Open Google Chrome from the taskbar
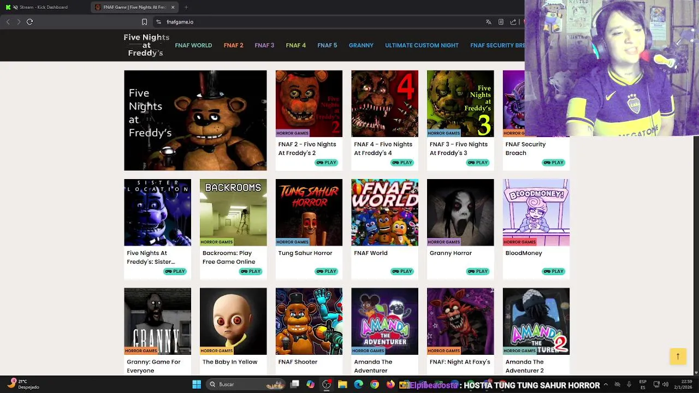 coord(374,384)
